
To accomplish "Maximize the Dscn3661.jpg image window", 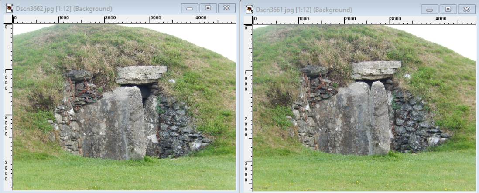I will click(448, 9).
